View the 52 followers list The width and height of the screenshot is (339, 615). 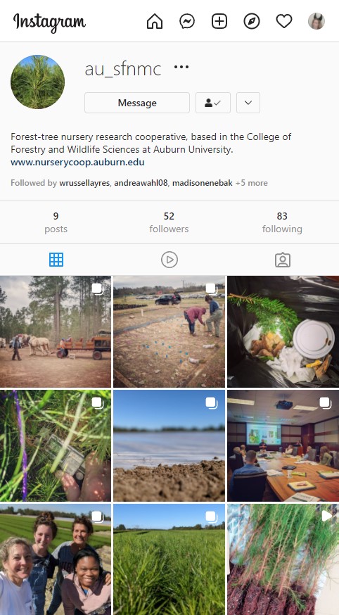(x=169, y=222)
